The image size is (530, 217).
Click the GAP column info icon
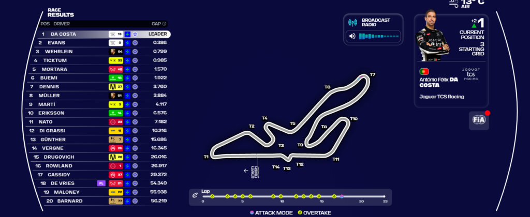pyautogui.click(x=165, y=24)
